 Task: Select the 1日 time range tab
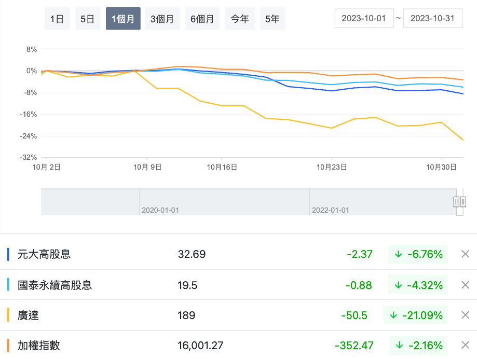(x=57, y=19)
